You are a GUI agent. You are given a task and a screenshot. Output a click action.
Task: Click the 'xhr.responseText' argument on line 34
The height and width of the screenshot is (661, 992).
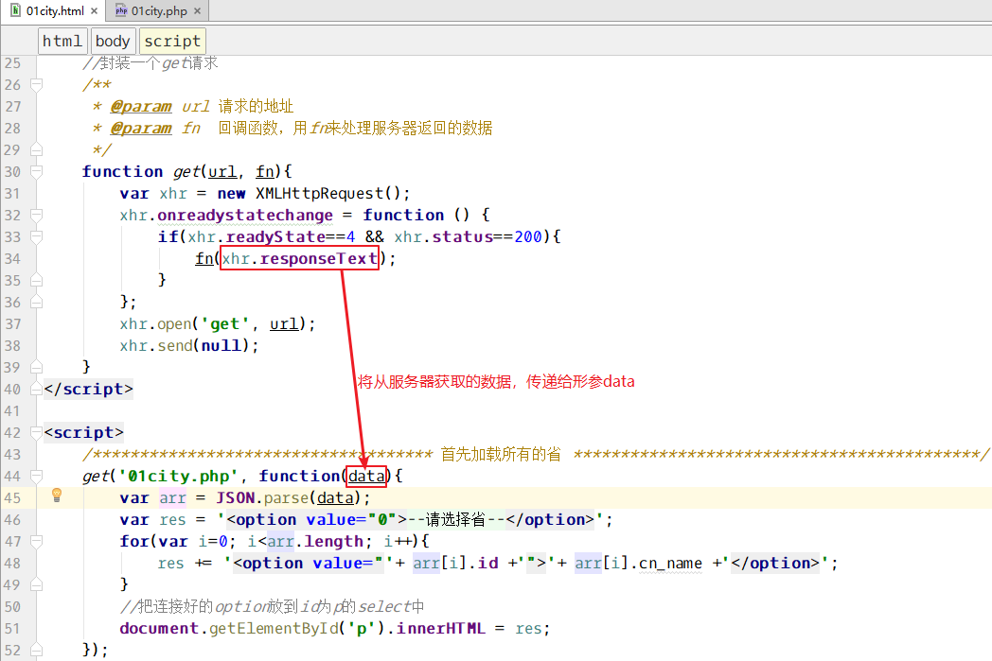tap(299, 258)
